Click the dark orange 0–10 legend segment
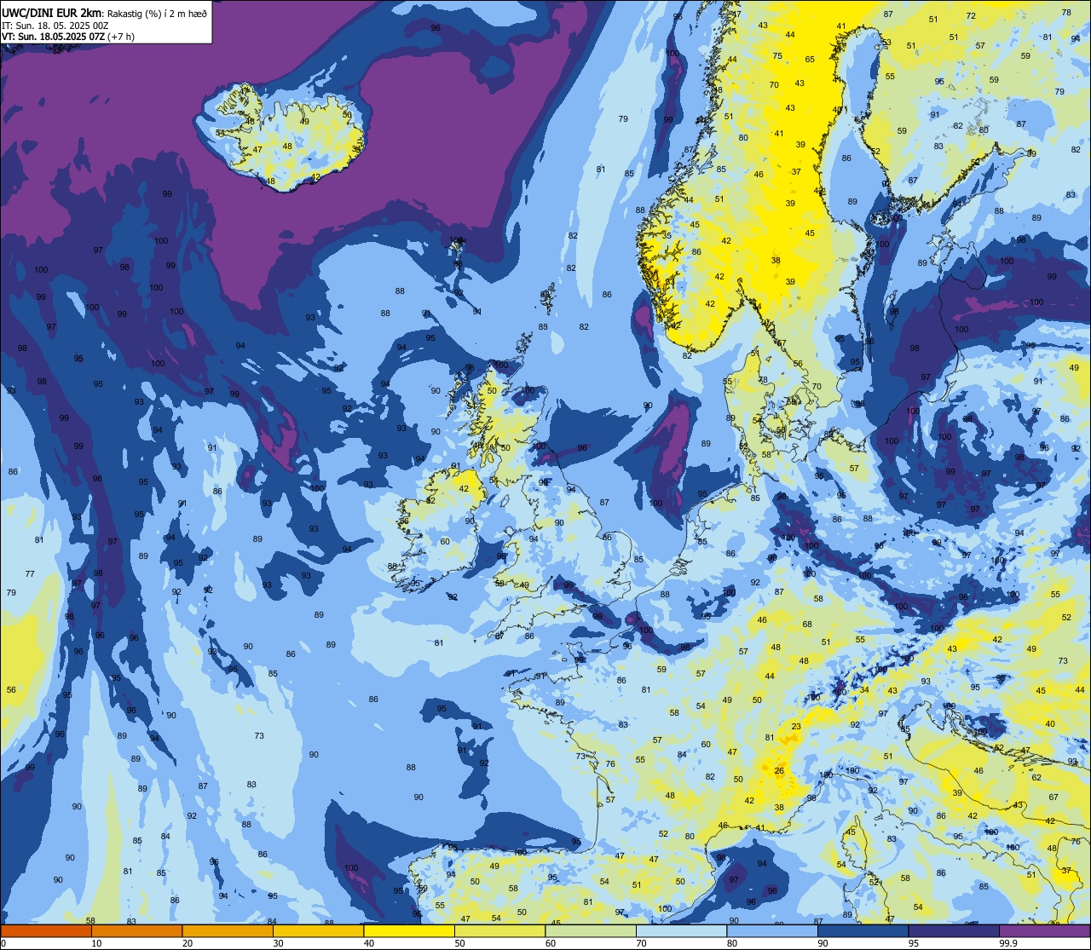Viewport: 1091px width, 950px height. click(x=46, y=930)
